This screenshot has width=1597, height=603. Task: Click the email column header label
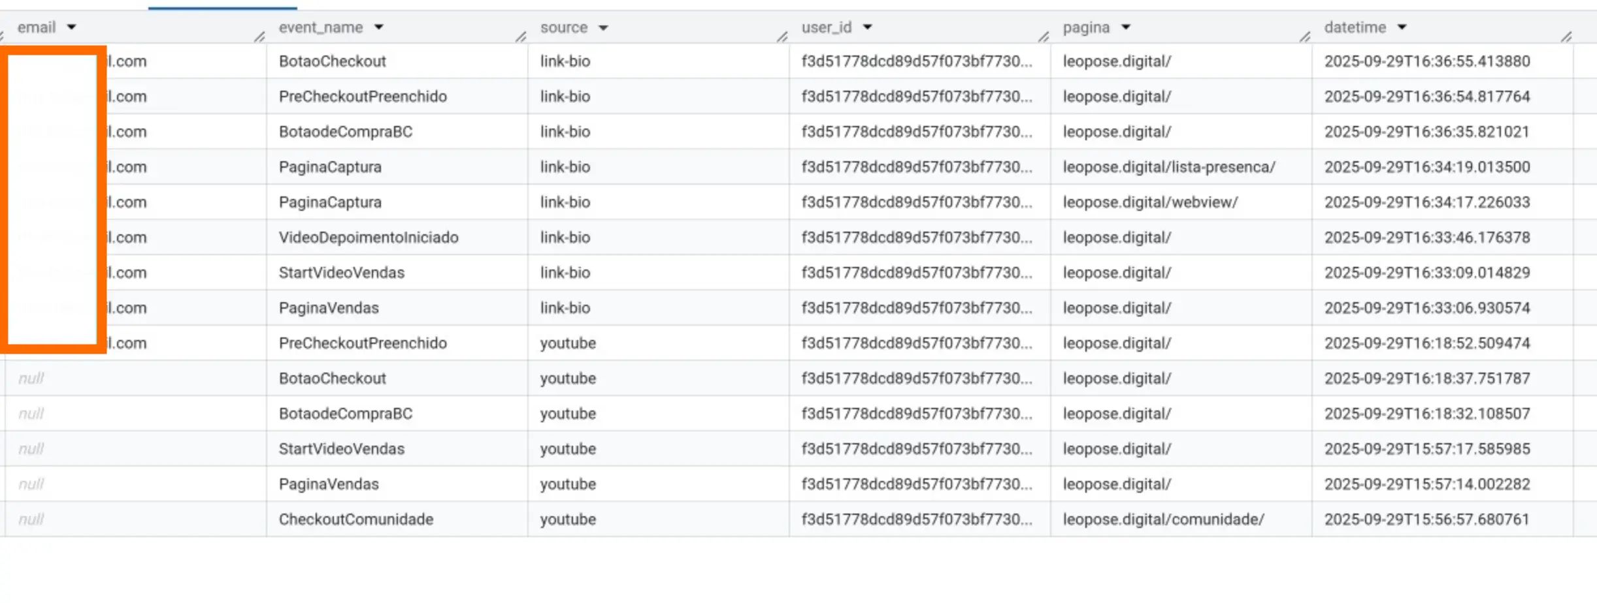pyautogui.click(x=37, y=27)
